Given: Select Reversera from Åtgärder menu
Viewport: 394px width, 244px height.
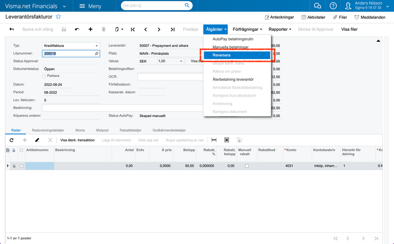Looking at the screenshot, I should (x=237, y=55).
